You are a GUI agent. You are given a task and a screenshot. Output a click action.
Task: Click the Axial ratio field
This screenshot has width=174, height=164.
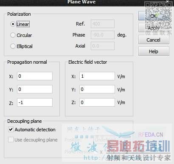click(x=103, y=46)
